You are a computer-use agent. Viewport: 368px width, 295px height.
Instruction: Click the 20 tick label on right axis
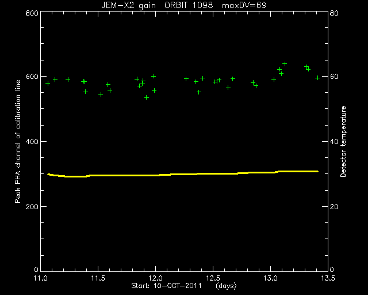click(x=334, y=206)
